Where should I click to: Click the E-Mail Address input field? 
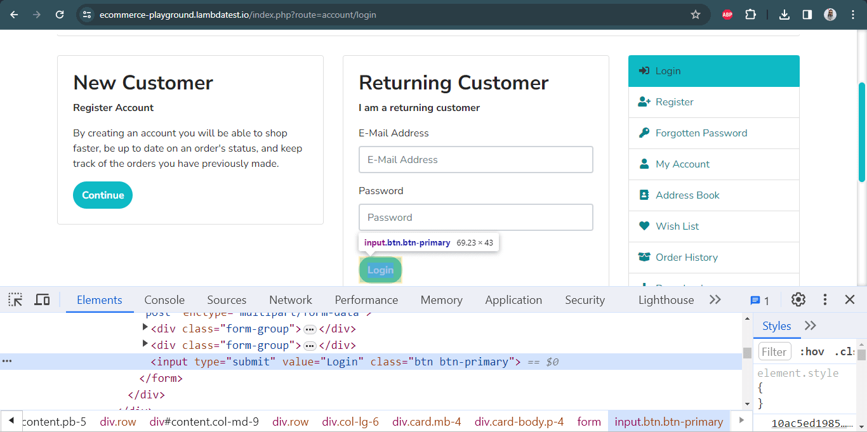pyautogui.click(x=475, y=159)
